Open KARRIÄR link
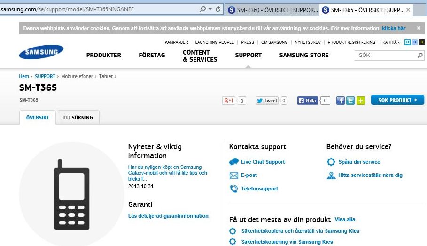The height and width of the screenshot is (246, 427). click(x=391, y=42)
